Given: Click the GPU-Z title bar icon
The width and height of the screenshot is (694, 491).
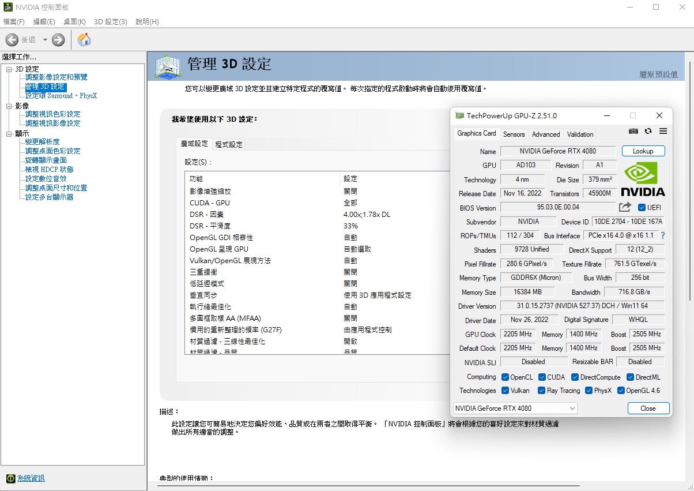Looking at the screenshot, I should tap(459, 116).
